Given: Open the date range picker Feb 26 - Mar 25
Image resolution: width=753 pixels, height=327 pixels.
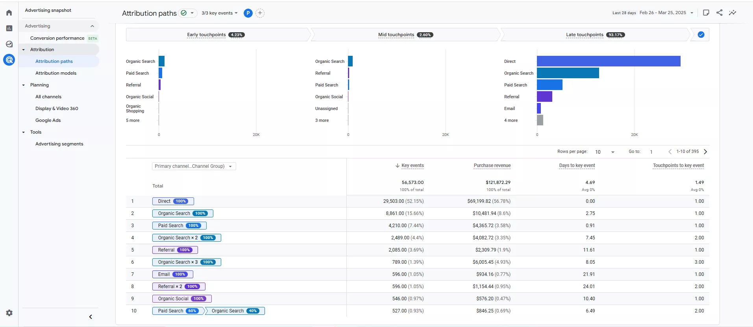Looking at the screenshot, I should coord(666,13).
